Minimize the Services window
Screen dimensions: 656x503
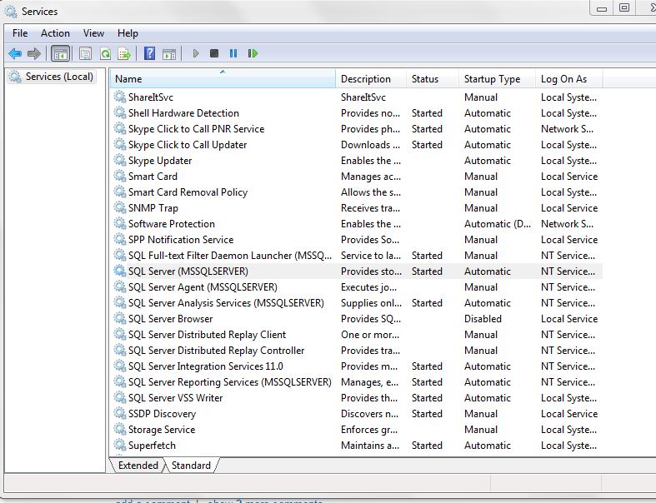[x=602, y=8]
